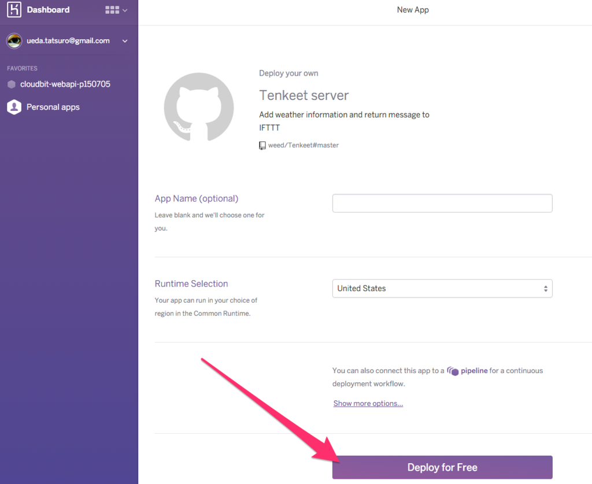Click the Personal apps person icon
The height and width of the screenshot is (484, 592).
coord(14,107)
